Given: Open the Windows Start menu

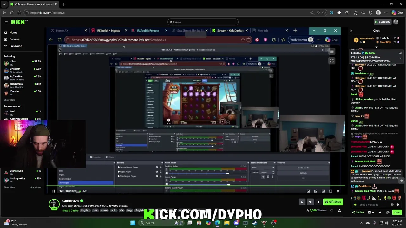Looking at the screenshot, I should coord(133,223).
